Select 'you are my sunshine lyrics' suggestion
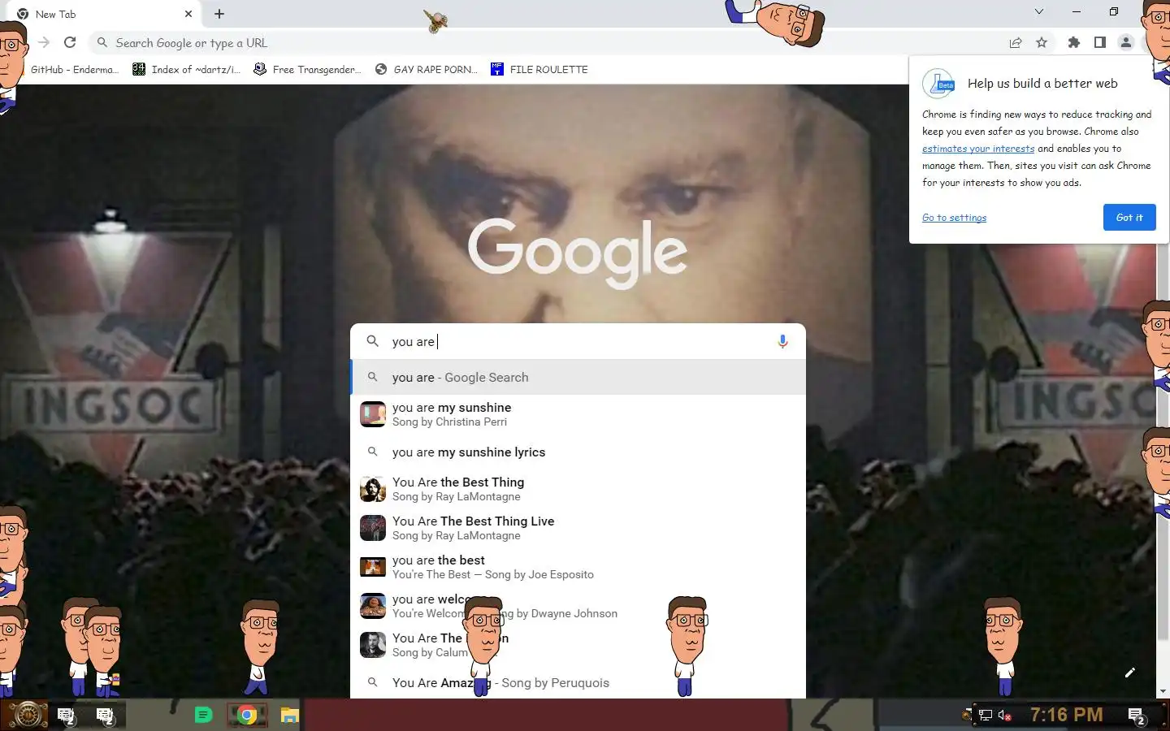Image resolution: width=1170 pixels, height=731 pixels. 578,452
